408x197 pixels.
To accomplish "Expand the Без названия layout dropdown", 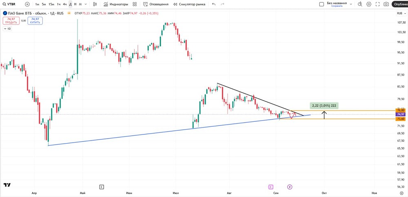I will [x=351, y=4].
